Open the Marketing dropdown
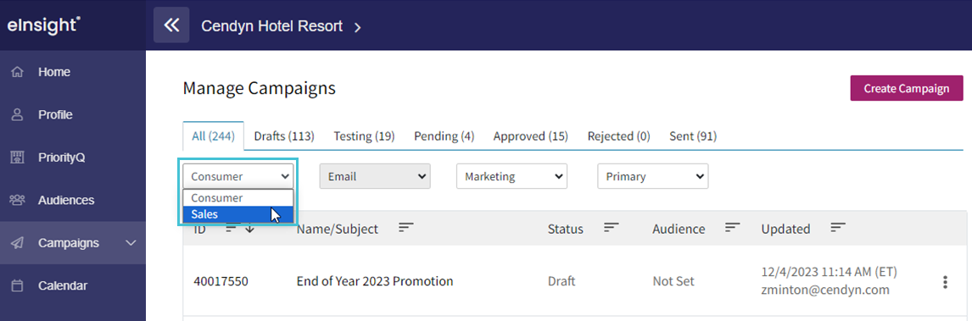This screenshot has width=972, height=321. click(x=512, y=176)
